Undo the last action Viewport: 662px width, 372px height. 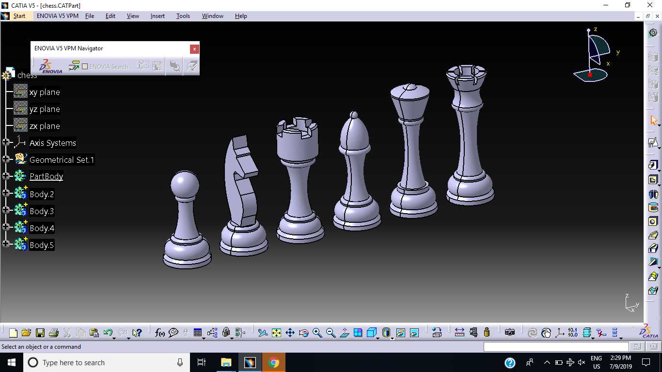point(108,333)
